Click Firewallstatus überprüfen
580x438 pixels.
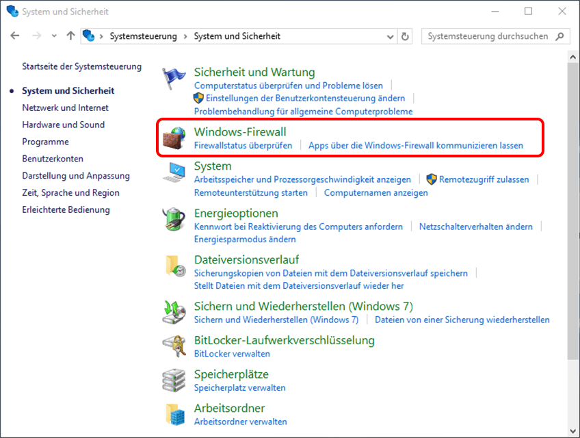tap(243, 146)
